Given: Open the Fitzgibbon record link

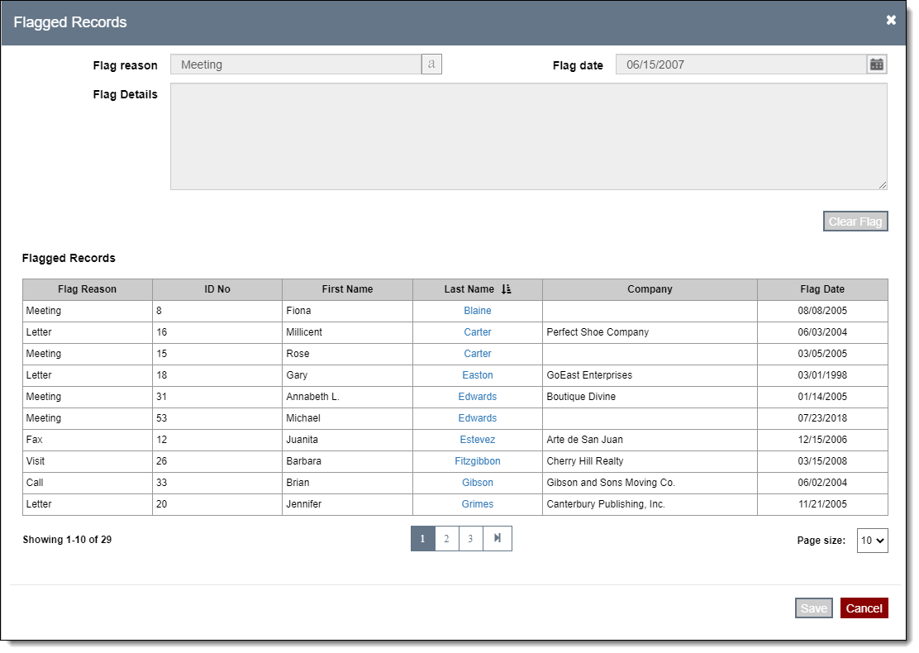Looking at the screenshot, I should 478,461.
